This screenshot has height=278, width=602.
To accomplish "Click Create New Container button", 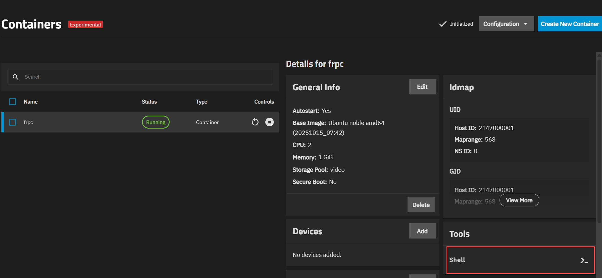I will pos(569,24).
